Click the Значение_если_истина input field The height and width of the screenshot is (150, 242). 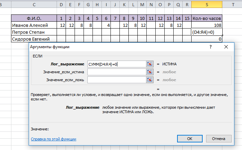click(x=117, y=72)
